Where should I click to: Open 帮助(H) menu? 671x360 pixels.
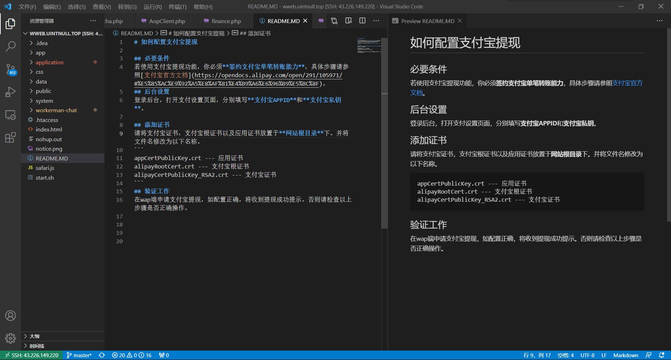coord(203,7)
